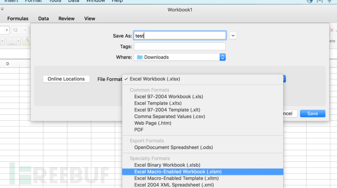The image size is (337, 188).
Task: Click the Tags input field
Action: [x=180, y=46]
